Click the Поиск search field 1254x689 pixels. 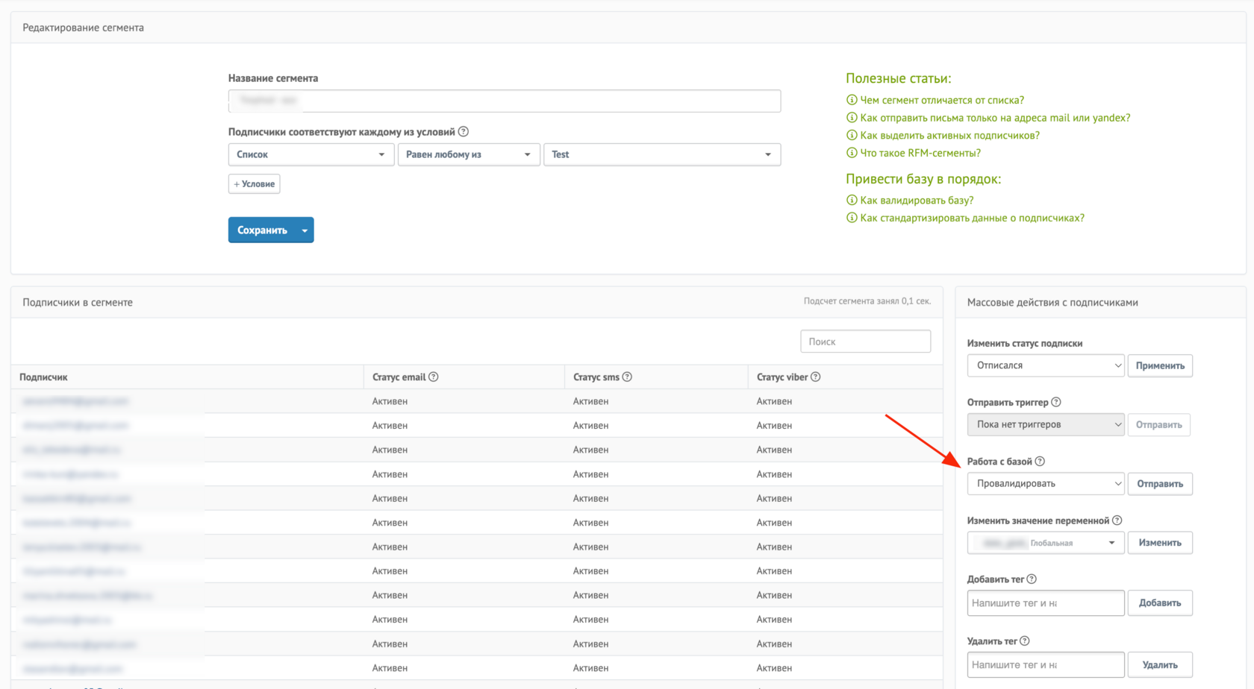(865, 342)
